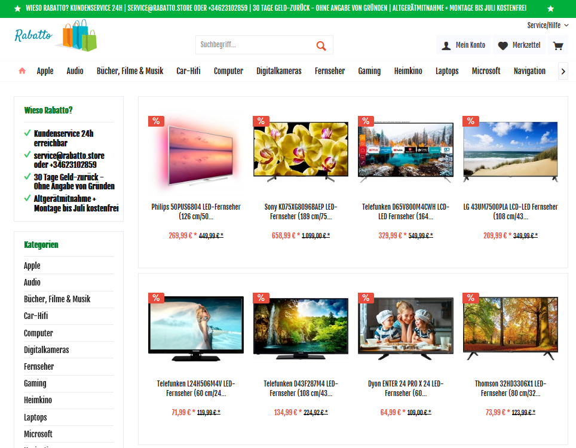Open the Sony KD75XG8096BAEP LED-Fernseher title link
The height and width of the screenshot is (448, 576).
point(301,211)
